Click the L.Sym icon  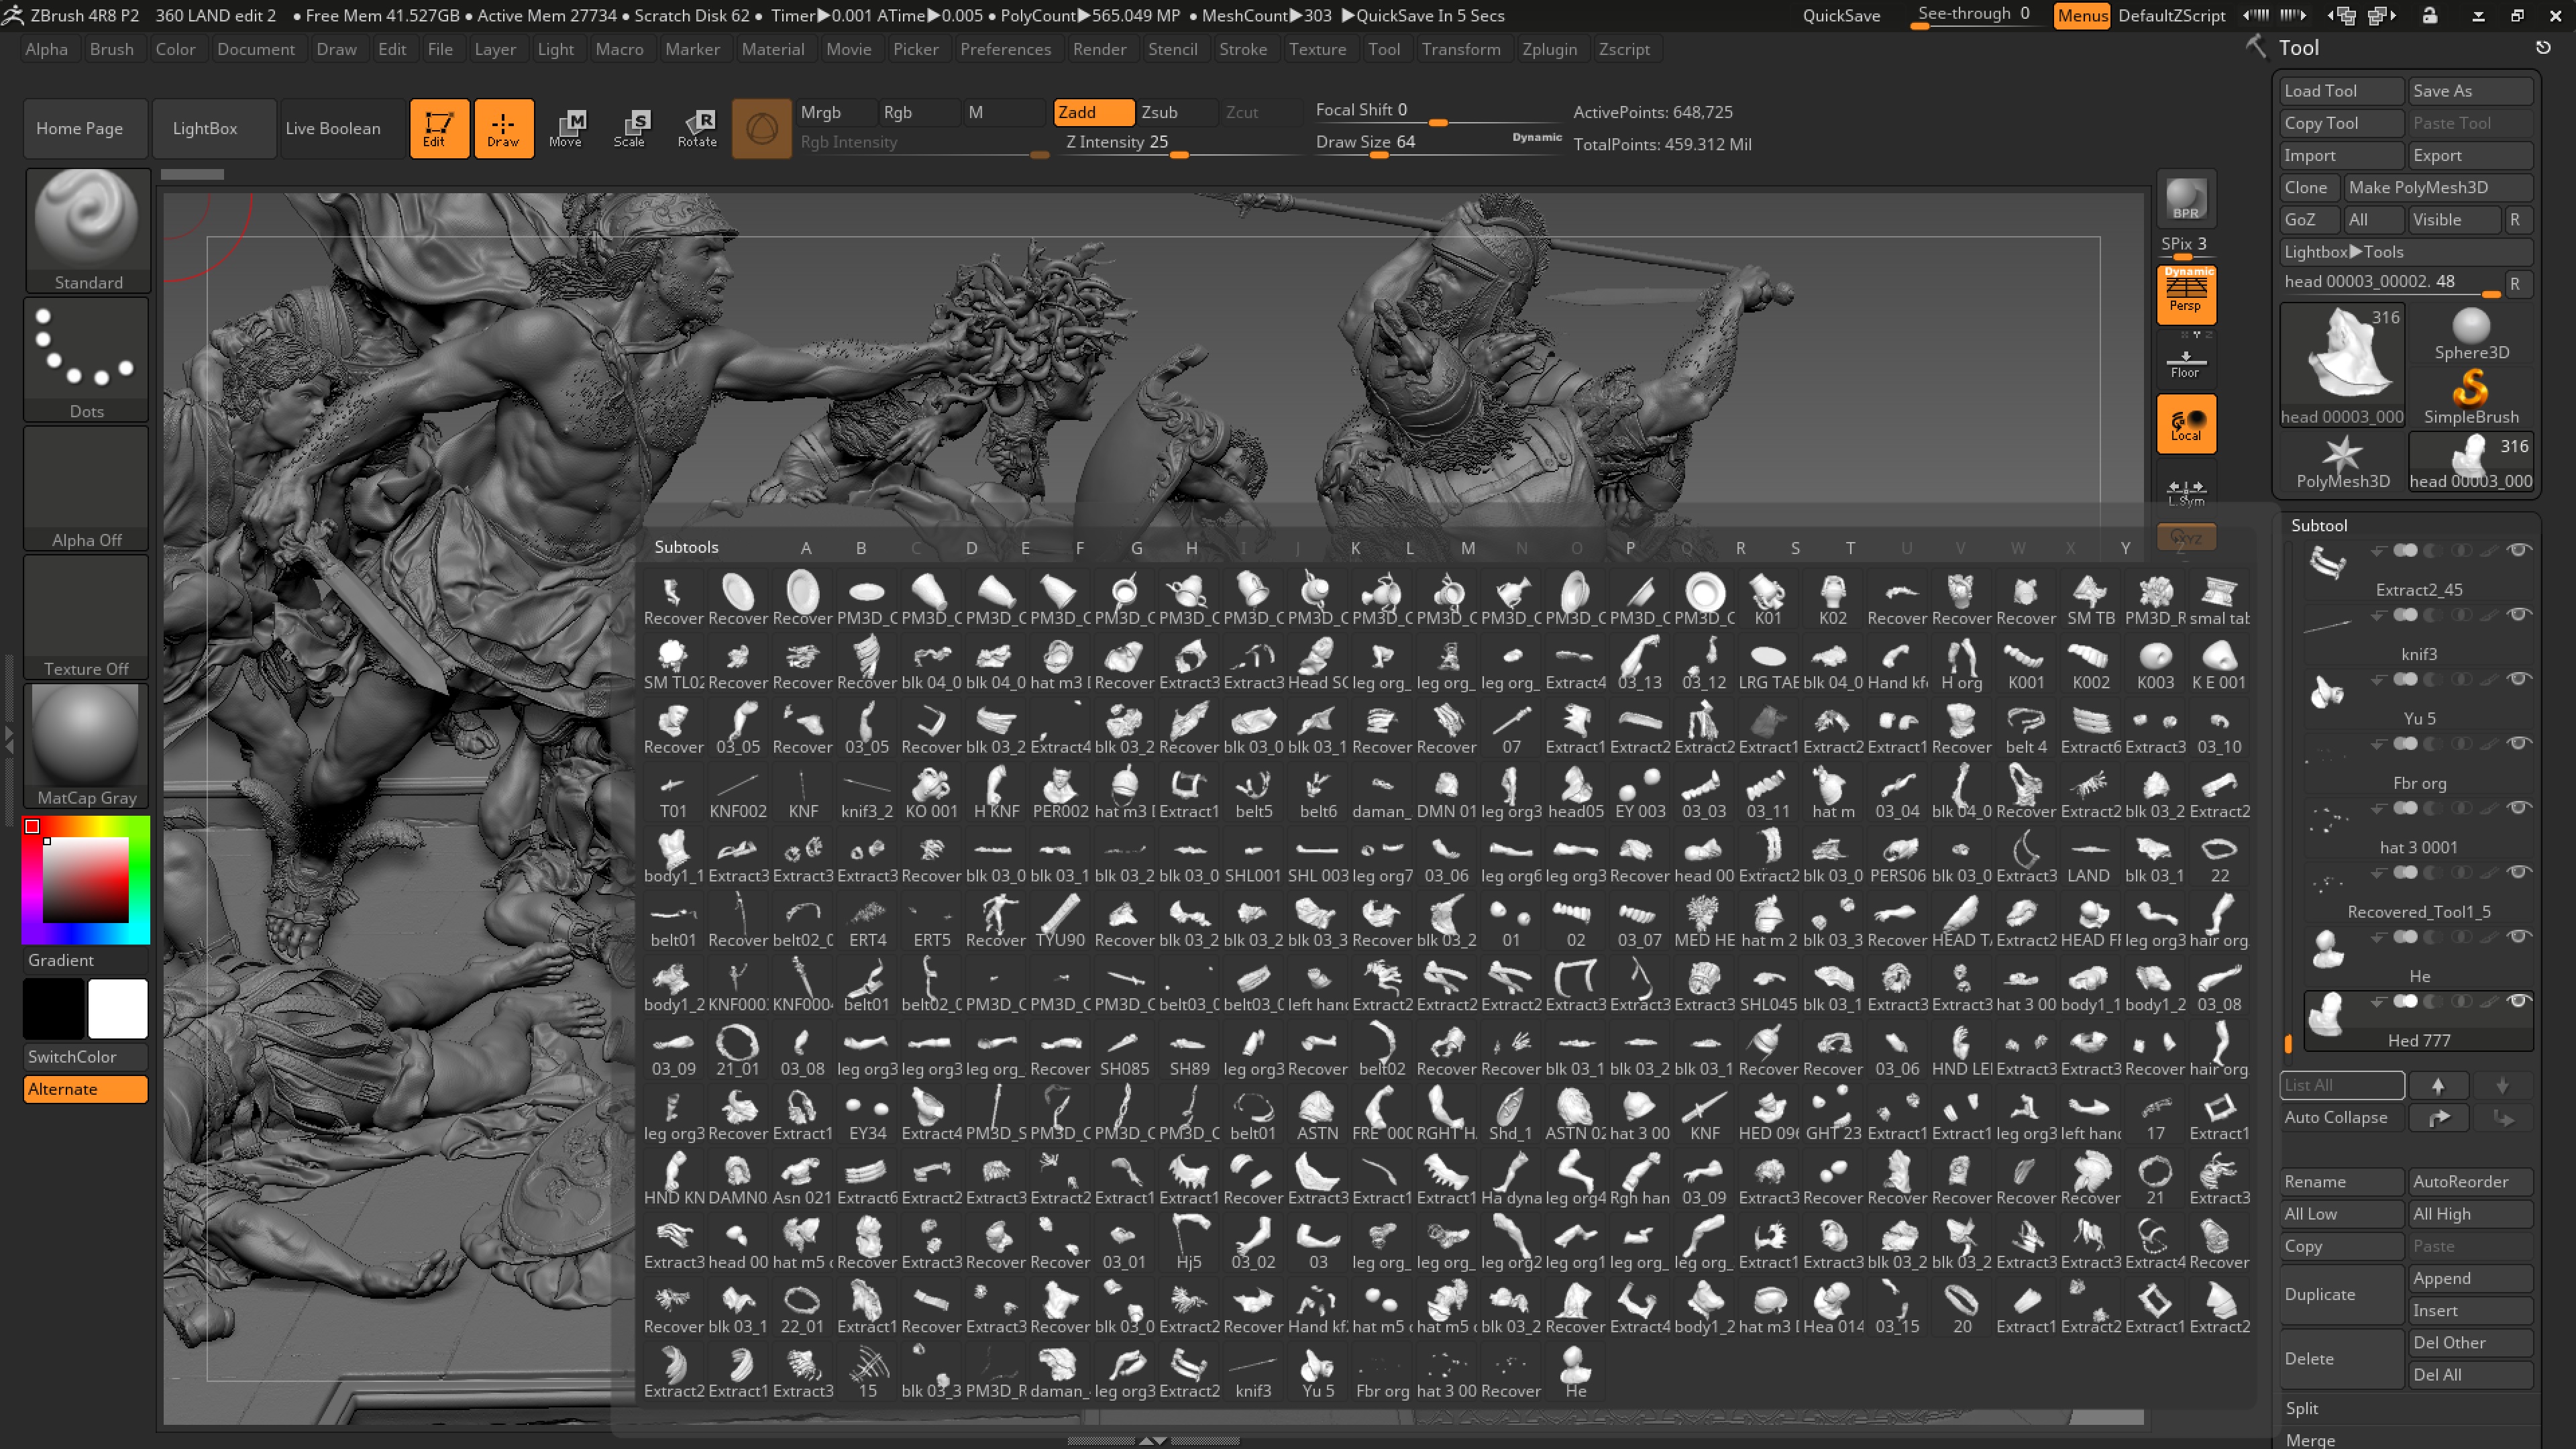pyautogui.click(x=2186, y=489)
